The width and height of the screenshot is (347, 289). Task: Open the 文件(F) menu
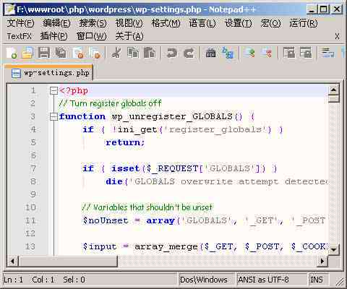(20, 23)
